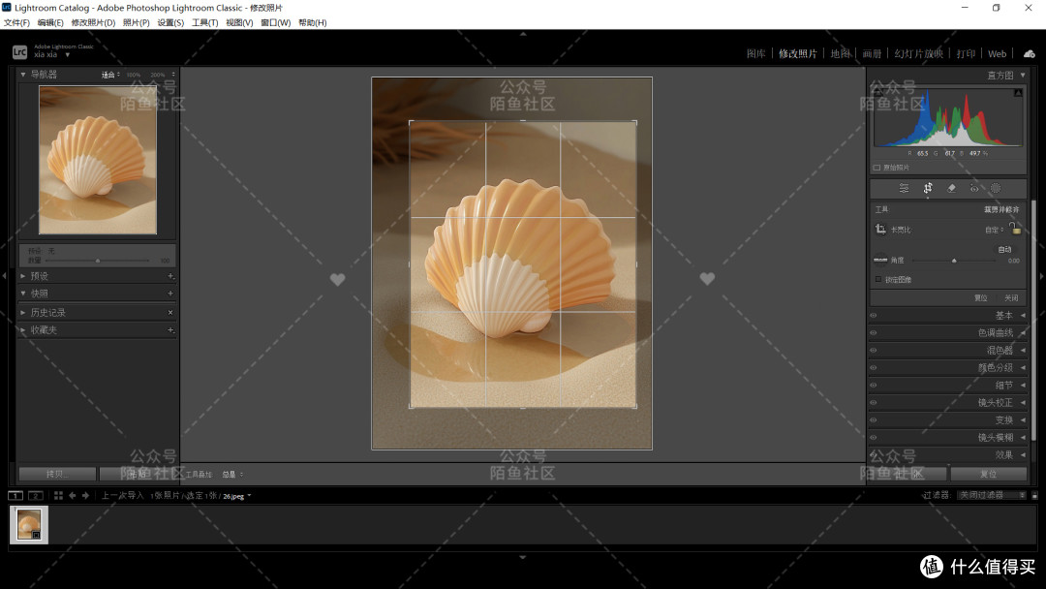Open the 工具叠加 总是 dropdown

(232, 475)
